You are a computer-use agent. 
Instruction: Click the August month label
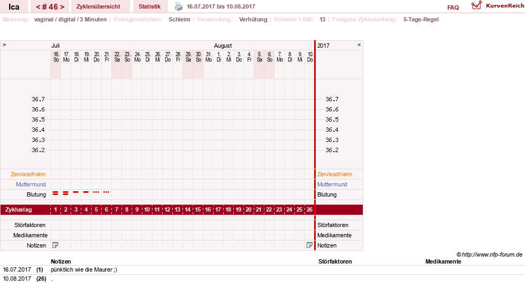(223, 45)
